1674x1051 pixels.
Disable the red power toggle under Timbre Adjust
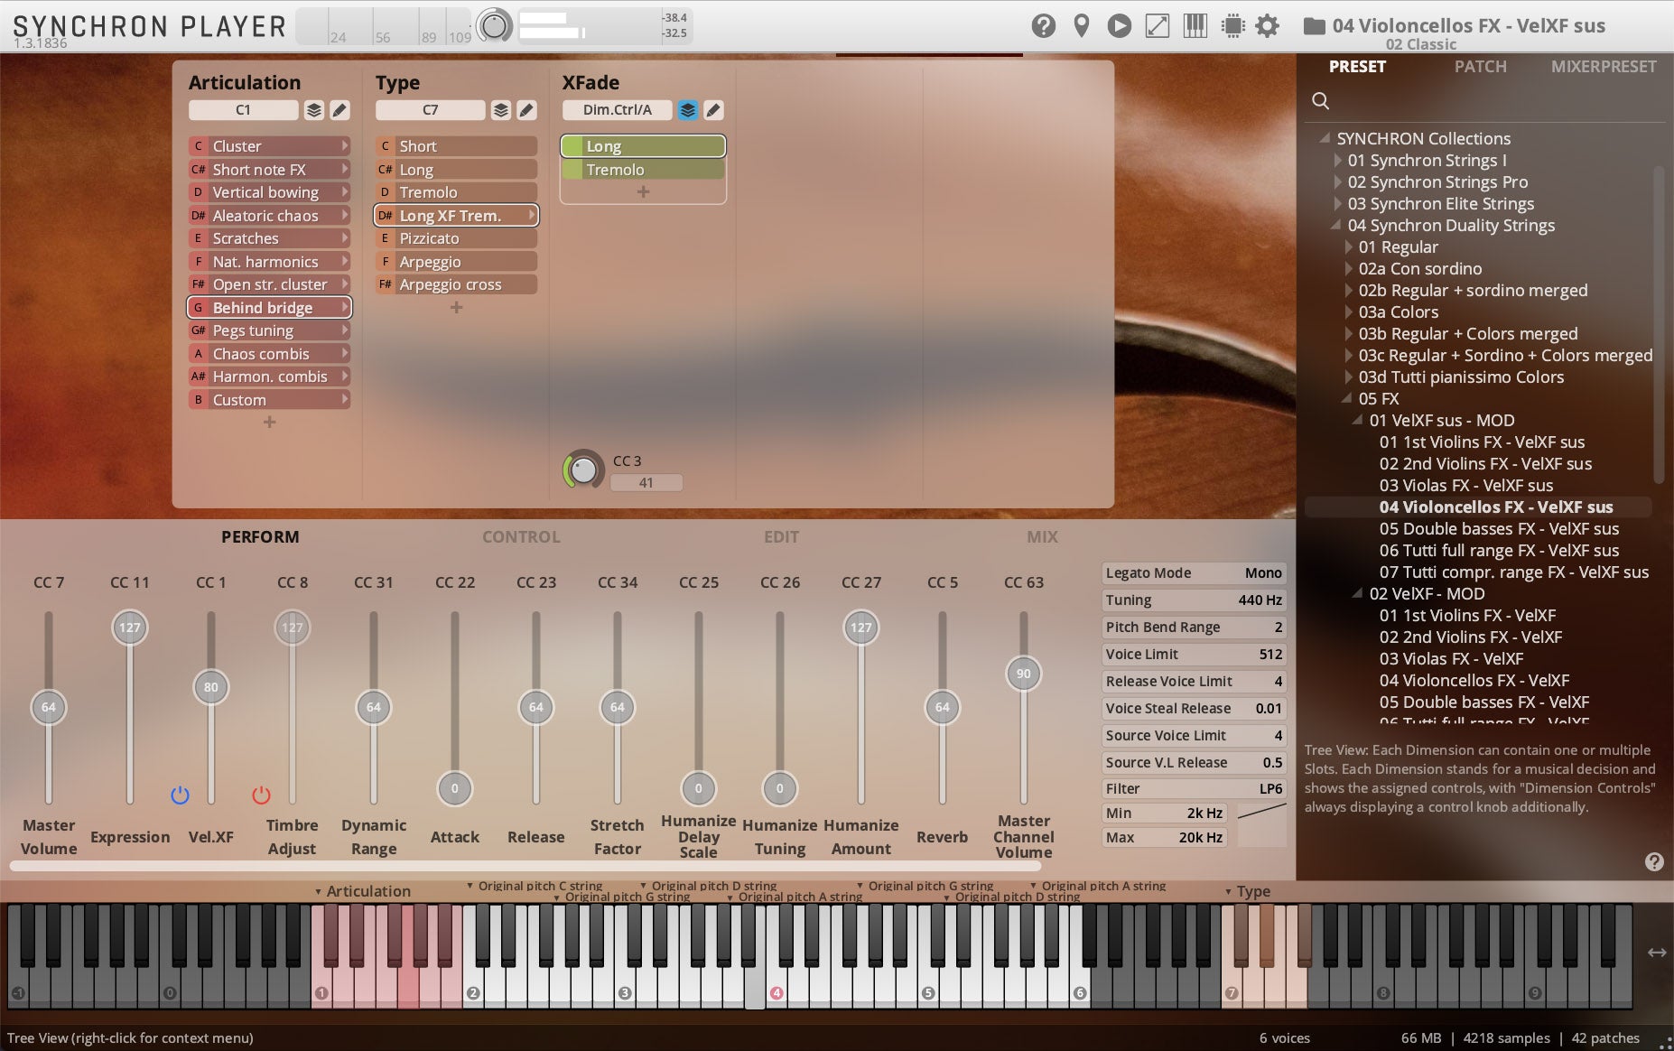click(261, 795)
